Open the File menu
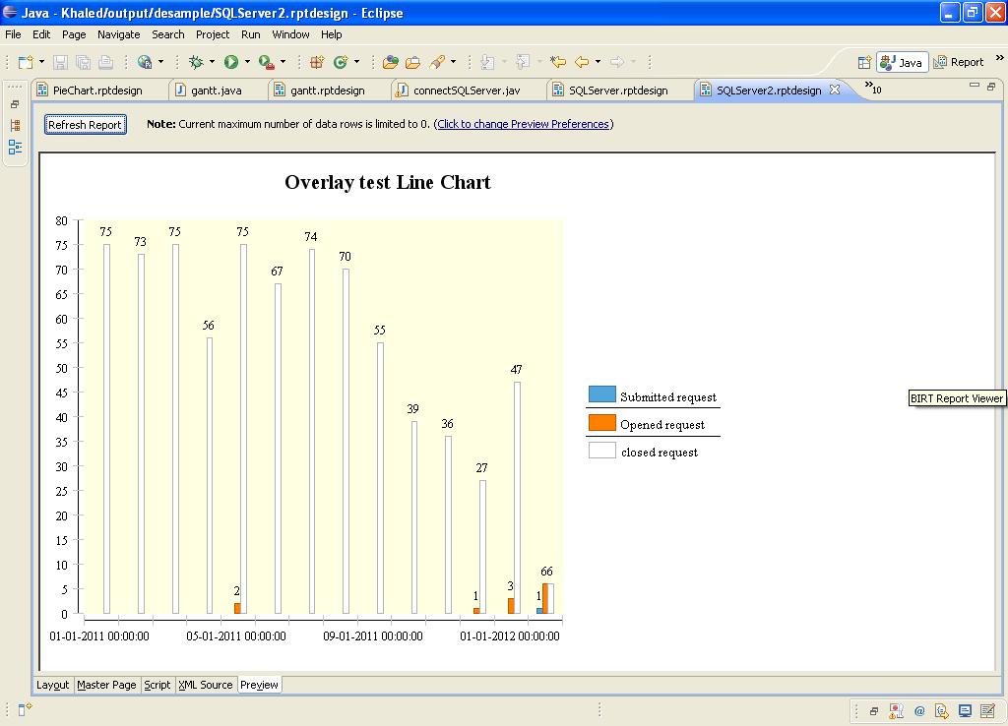This screenshot has width=1008, height=726. click(x=13, y=34)
